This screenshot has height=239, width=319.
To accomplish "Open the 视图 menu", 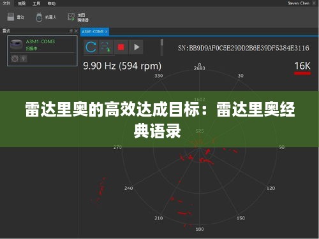I will (x=22, y=3).
